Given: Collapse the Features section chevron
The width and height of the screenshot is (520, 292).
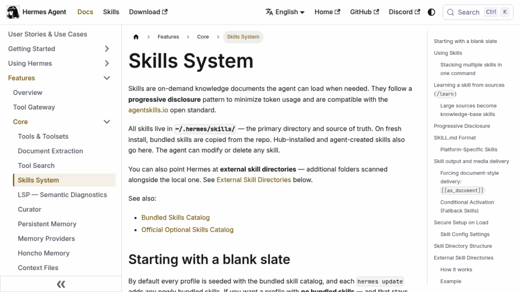Looking at the screenshot, I should coord(107,78).
